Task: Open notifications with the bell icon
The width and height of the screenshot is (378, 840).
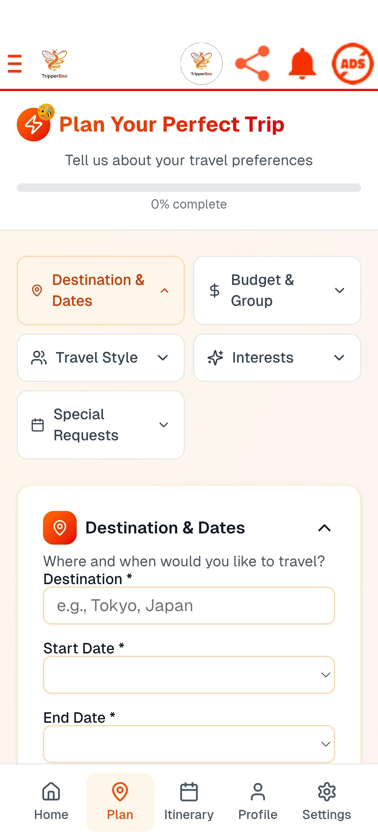Action: tap(302, 64)
